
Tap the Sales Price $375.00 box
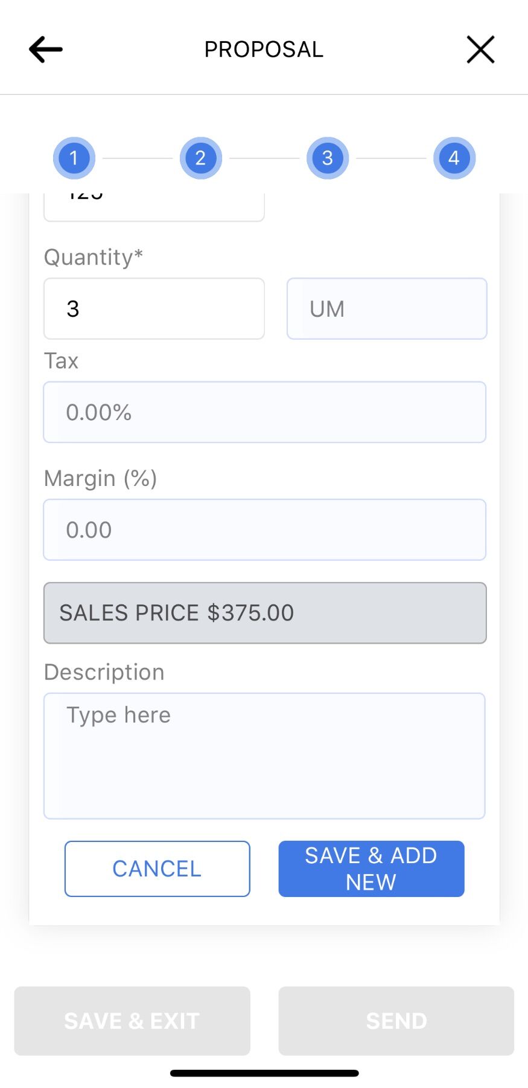pyautogui.click(x=264, y=613)
